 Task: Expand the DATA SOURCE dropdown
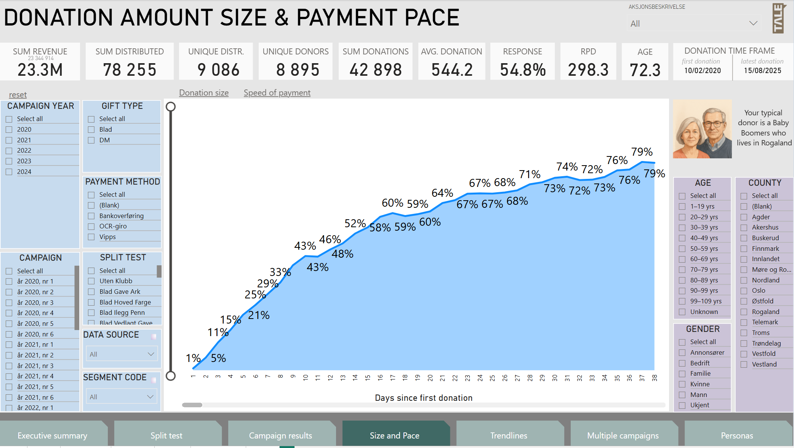[x=122, y=354]
